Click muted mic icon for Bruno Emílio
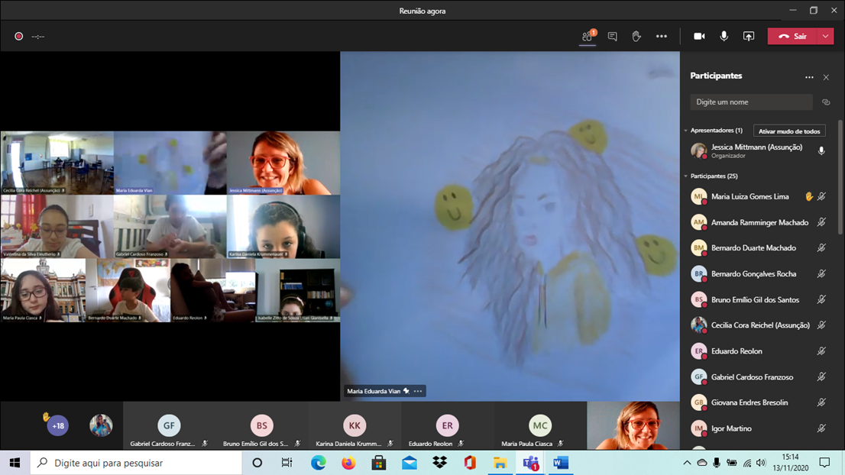845x475 pixels. pyautogui.click(x=821, y=299)
